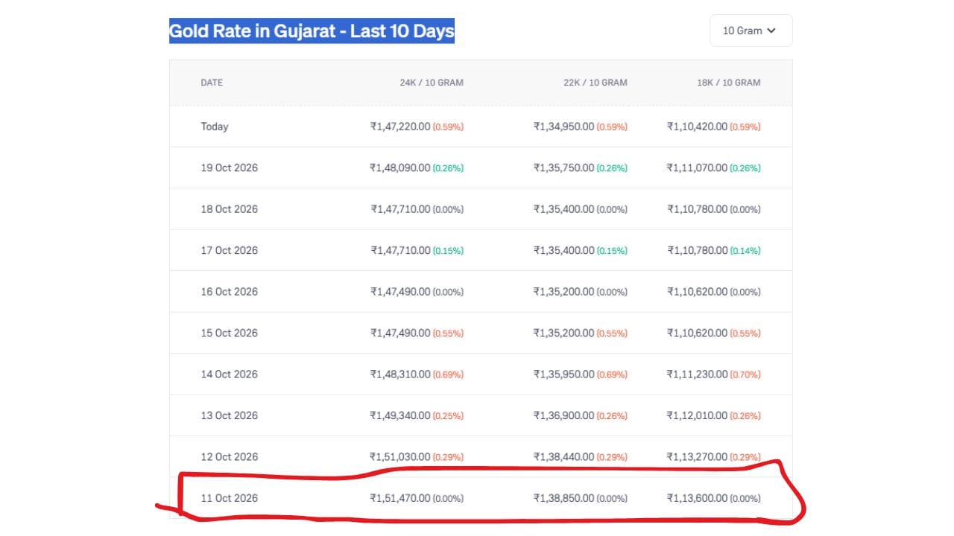Viewport: 954px width, 536px height.
Task: Select the 18 Oct 2026 date cell
Action: coord(230,209)
